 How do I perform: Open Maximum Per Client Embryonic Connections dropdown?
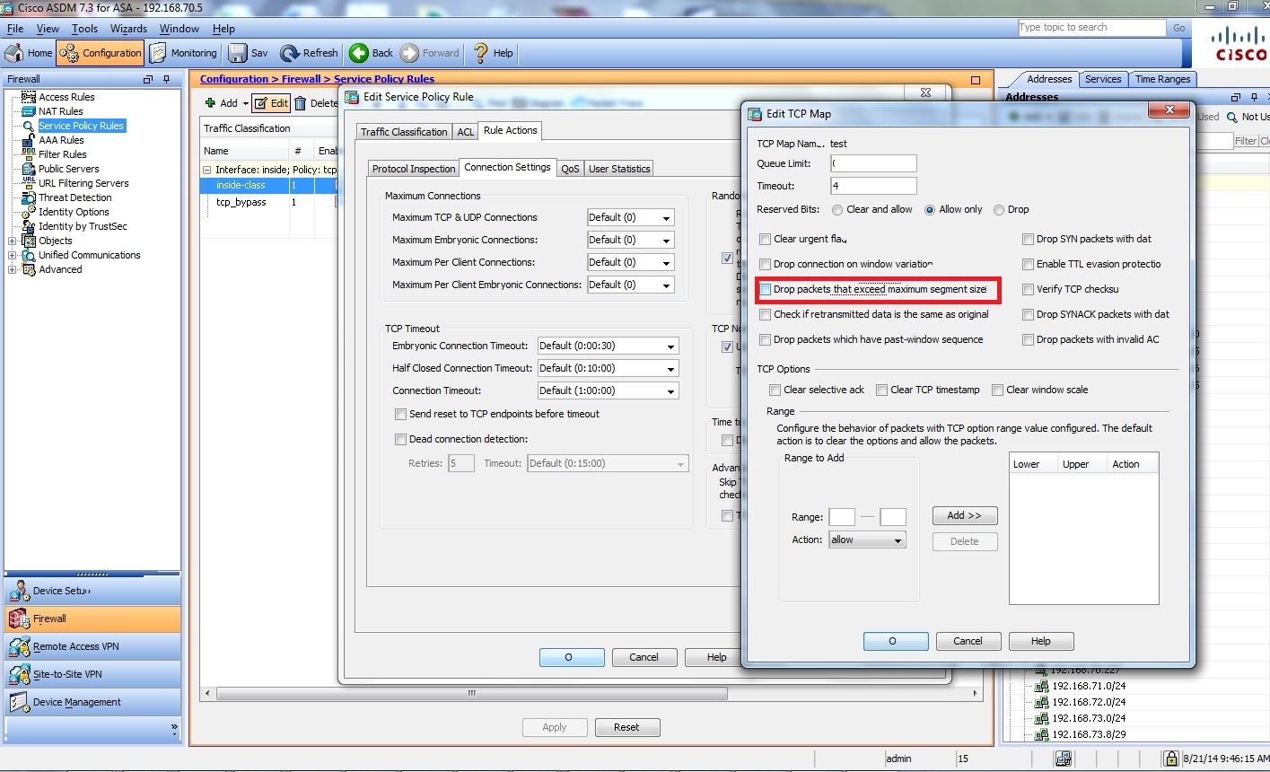tap(630, 285)
